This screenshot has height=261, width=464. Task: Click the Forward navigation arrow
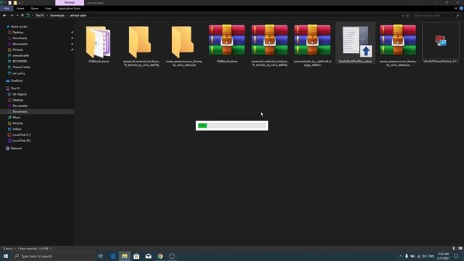tap(12, 15)
